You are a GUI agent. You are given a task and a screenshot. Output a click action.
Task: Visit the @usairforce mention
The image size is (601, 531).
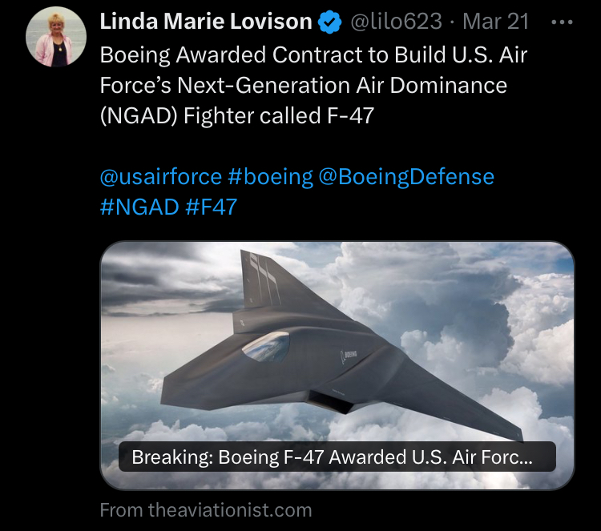160,176
